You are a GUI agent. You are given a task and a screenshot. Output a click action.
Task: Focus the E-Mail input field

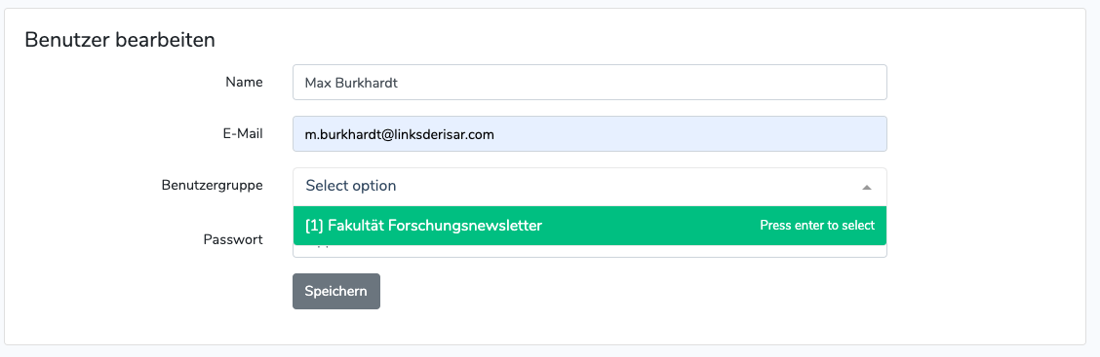point(589,133)
